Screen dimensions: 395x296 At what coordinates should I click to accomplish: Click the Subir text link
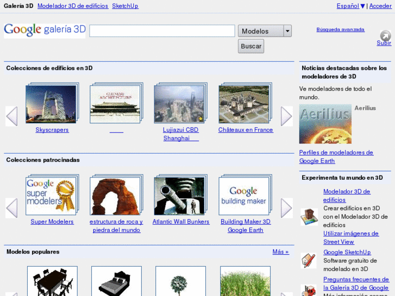click(x=384, y=43)
